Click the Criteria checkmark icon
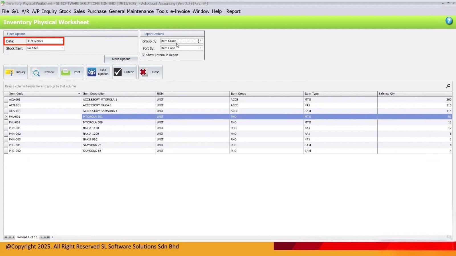456x256 pixels. coord(118,72)
